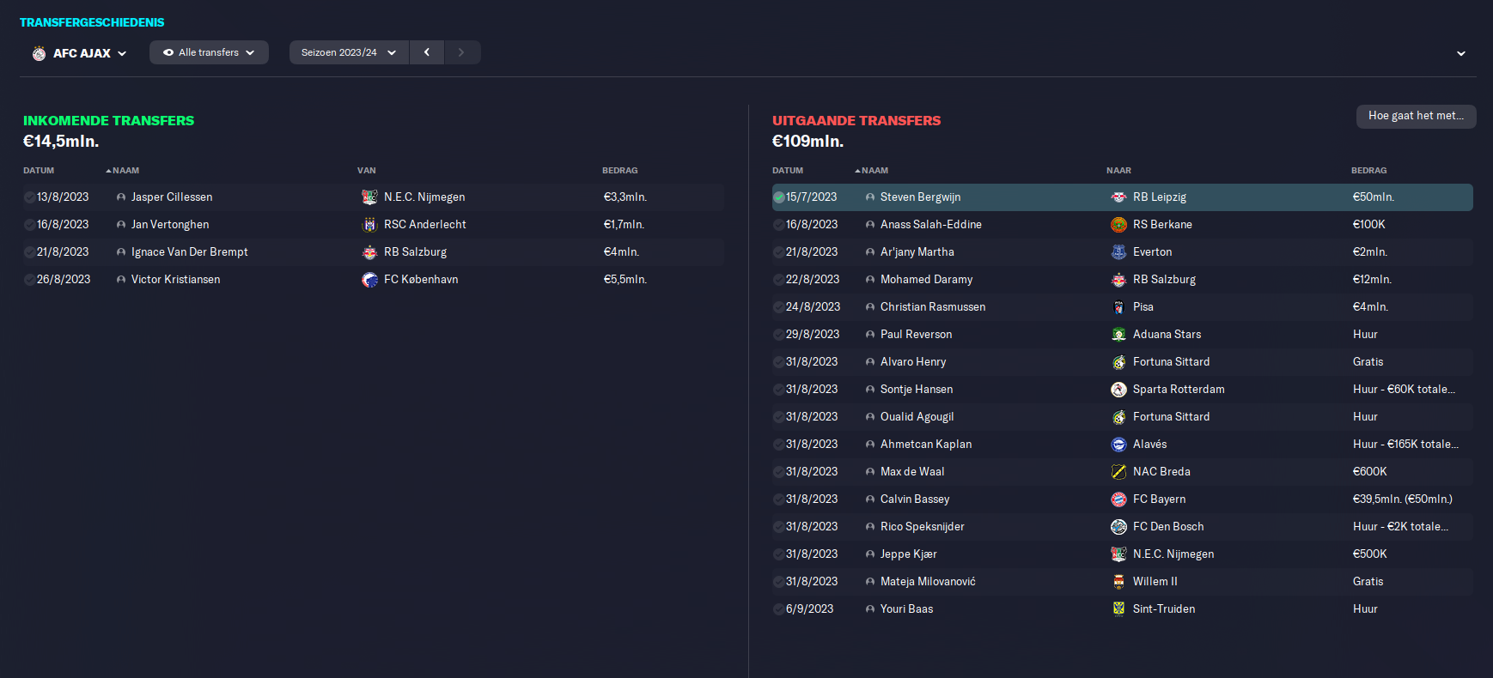Click Fortuna Sittard crest in Alvaro Henry row
This screenshot has height=678, width=1493.
pyautogui.click(x=1118, y=362)
